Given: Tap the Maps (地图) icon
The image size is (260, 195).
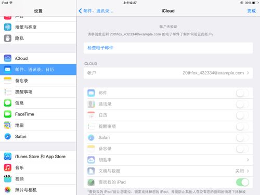Looking at the screenshot, I should [x=8, y=125].
